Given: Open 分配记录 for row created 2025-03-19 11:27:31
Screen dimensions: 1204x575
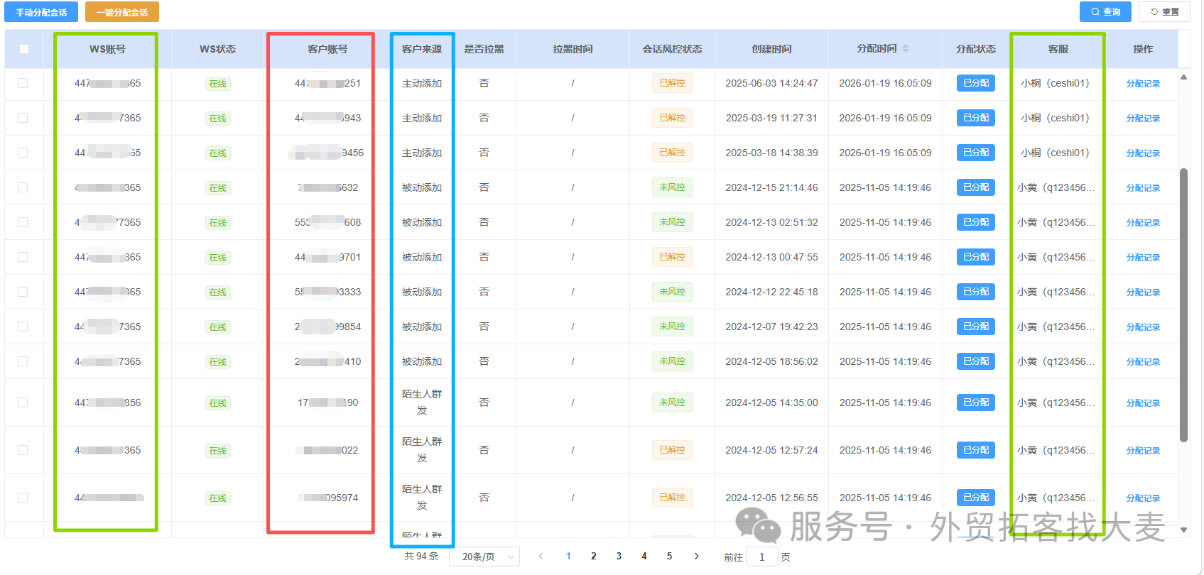Looking at the screenshot, I should point(1143,119).
